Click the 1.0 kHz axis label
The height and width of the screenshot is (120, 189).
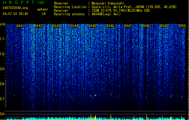(x=2, y=54)
